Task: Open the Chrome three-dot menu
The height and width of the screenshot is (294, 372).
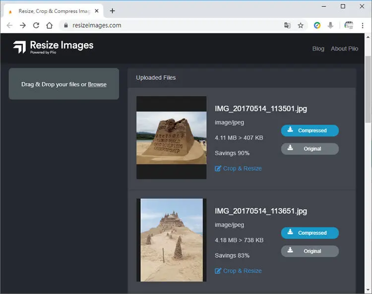Action: (x=363, y=25)
